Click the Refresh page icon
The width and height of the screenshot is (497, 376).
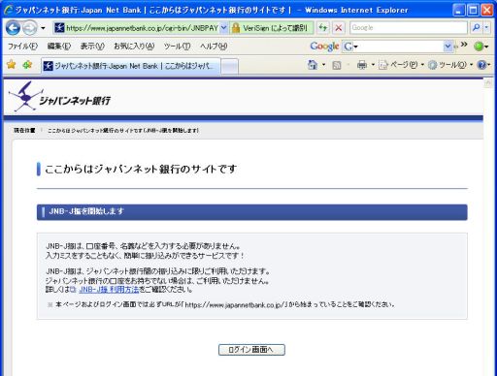click(x=323, y=28)
